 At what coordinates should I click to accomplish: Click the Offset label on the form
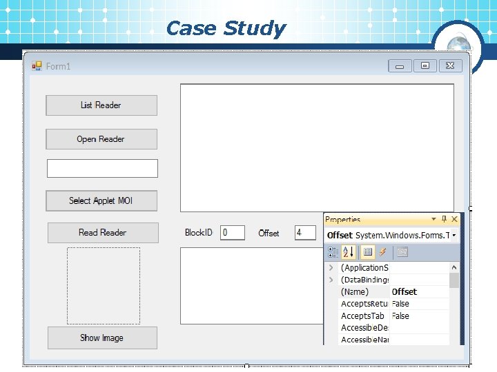coord(269,233)
